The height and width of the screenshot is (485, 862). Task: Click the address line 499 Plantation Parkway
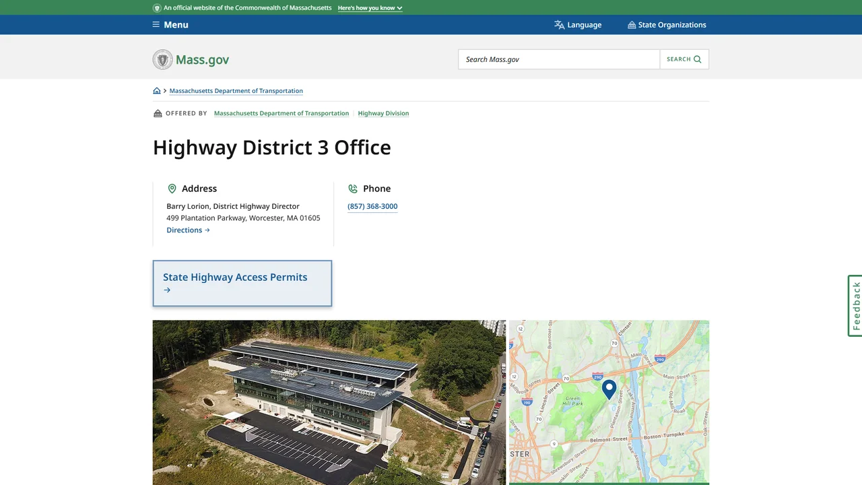pyautogui.click(x=243, y=218)
